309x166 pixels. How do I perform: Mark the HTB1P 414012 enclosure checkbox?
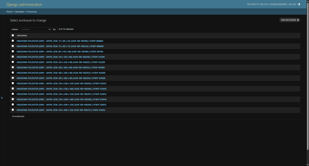[x=13, y=110]
